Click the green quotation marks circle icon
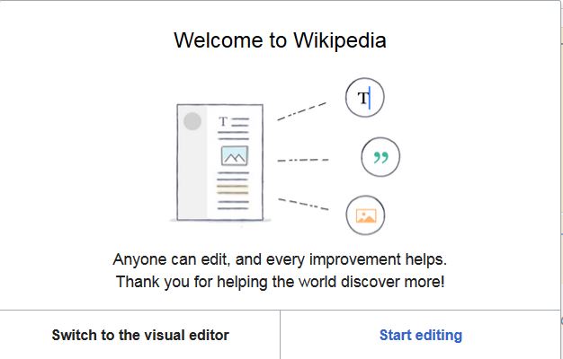 tap(380, 157)
